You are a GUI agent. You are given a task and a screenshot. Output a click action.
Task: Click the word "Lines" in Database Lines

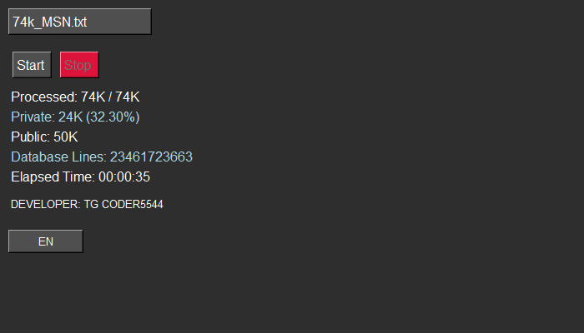(90, 157)
